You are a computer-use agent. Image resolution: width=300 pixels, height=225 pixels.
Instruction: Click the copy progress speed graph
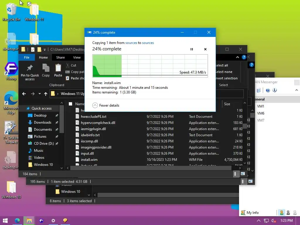point(150,66)
